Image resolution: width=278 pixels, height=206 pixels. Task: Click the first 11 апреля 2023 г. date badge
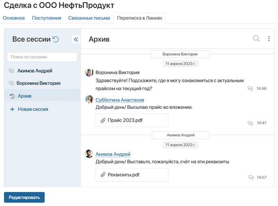[181, 64]
